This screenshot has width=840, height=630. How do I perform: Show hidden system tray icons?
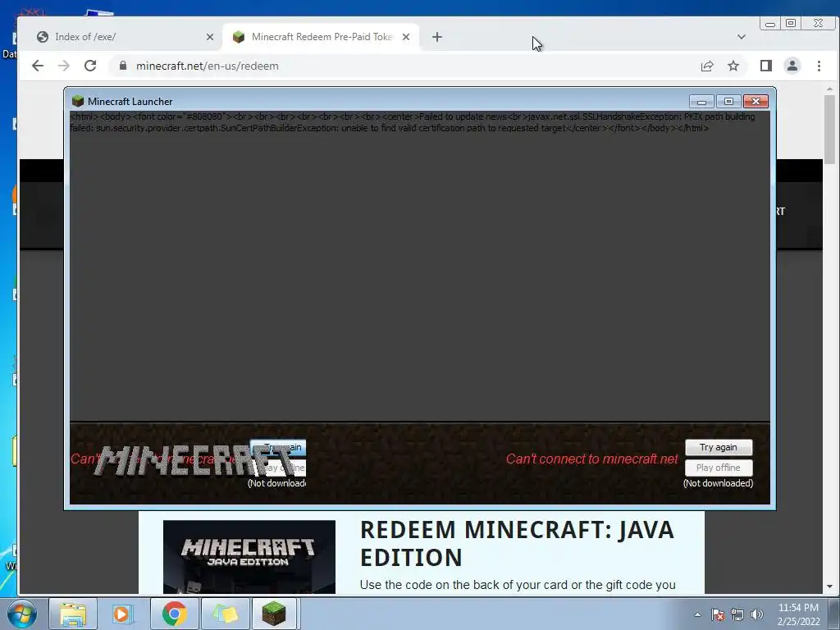tap(697, 614)
